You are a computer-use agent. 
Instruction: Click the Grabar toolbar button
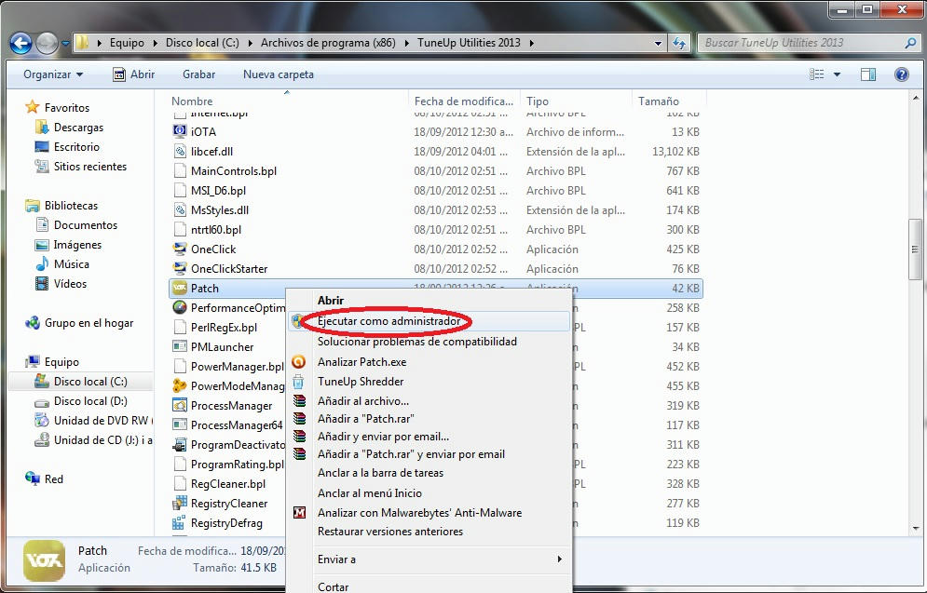tap(198, 74)
